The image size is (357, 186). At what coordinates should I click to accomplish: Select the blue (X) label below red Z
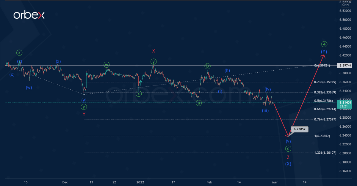pos(288,164)
